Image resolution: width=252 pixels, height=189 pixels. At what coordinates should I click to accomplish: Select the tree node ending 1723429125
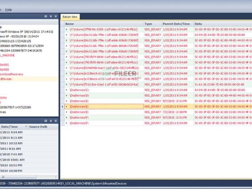pyautogui.click(x=15, y=41)
